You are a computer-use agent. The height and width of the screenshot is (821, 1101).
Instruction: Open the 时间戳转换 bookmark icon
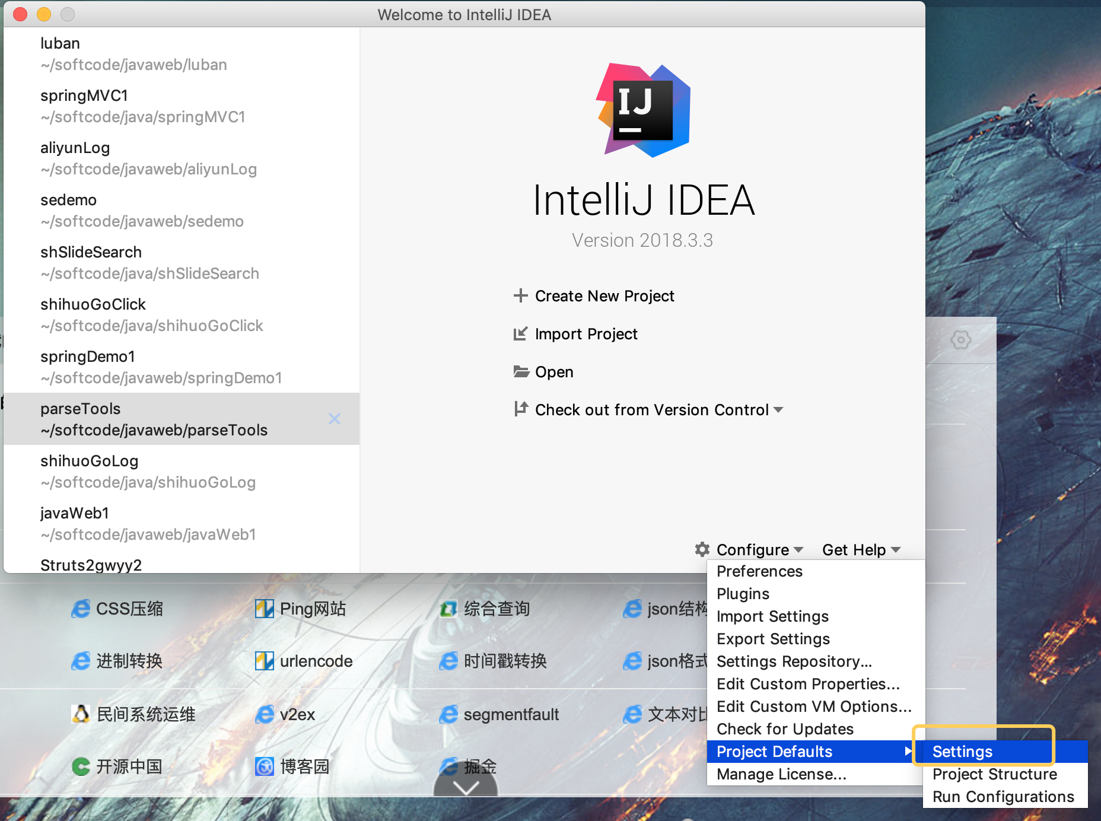coord(448,661)
